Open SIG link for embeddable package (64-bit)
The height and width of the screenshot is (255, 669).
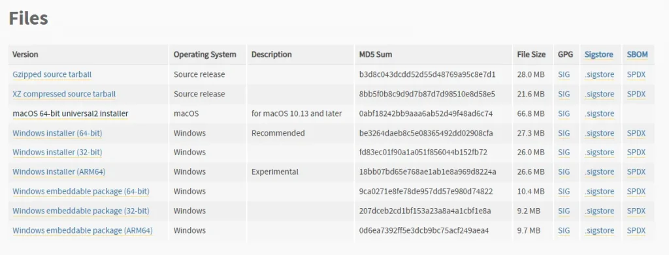(564, 192)
